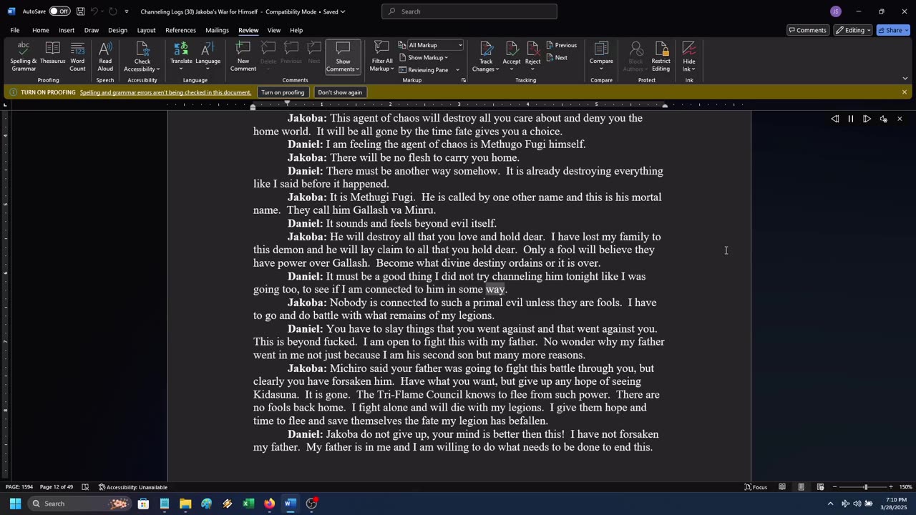Screen dimensions: 916x515
Task: Go to Next tracked change
Action: click(557, 58)
